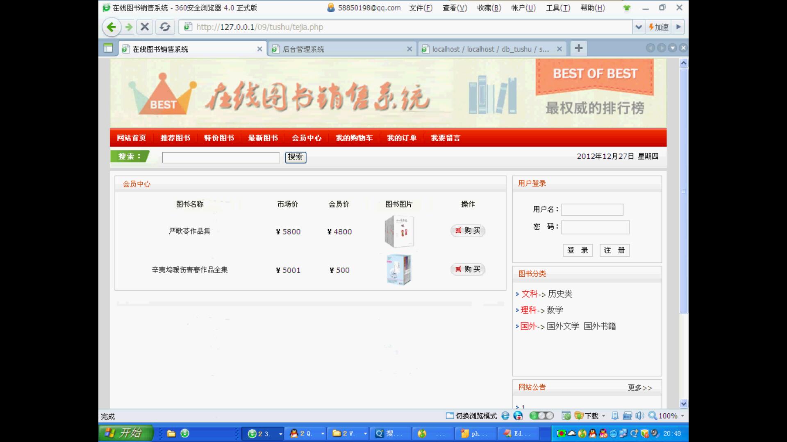Open 我的购物车 in the nav bar
This screenshot has height=442, width=787.
pos(354,138)
